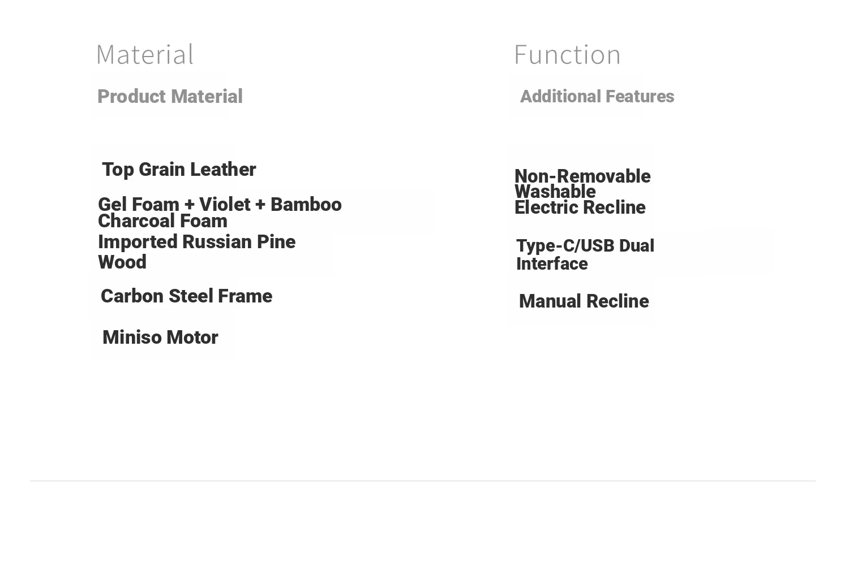Select the Additional Features label

597,97
